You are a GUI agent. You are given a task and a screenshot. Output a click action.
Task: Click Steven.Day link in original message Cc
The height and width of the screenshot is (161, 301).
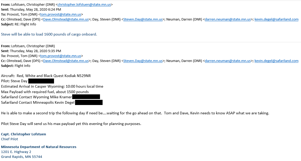tap(143, 61)
